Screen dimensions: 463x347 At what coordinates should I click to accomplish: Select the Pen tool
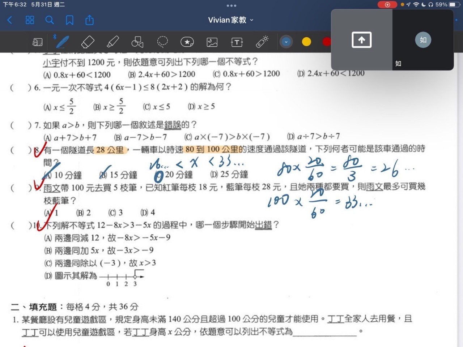coord(62,42)
